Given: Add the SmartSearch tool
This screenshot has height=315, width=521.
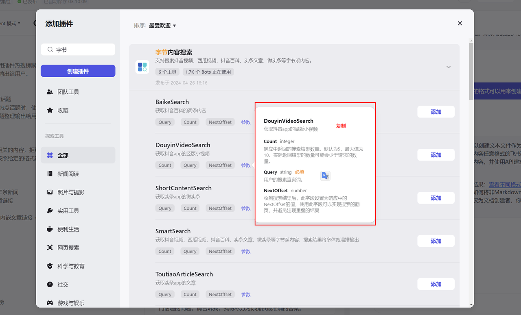Looking at the screenshot, I should [436, 241].
